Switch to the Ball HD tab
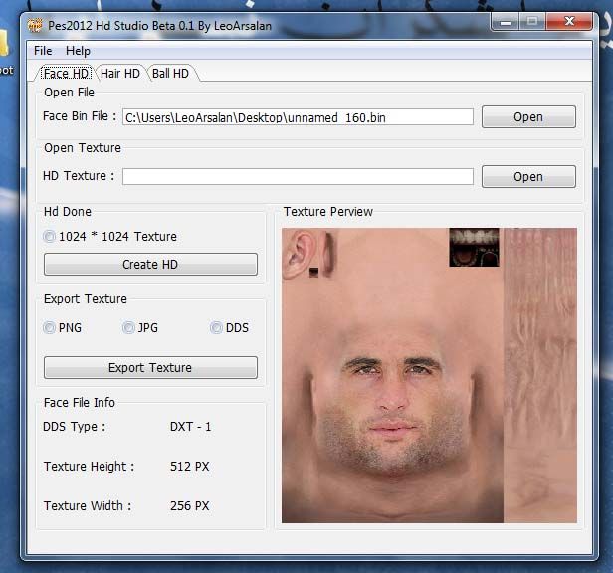Image resolution: width=613 pixels, height=573 pixels. [170, 73]
